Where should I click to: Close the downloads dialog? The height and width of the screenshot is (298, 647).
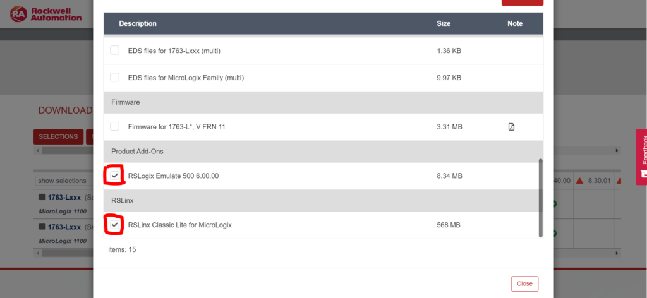tap(524, 283)
